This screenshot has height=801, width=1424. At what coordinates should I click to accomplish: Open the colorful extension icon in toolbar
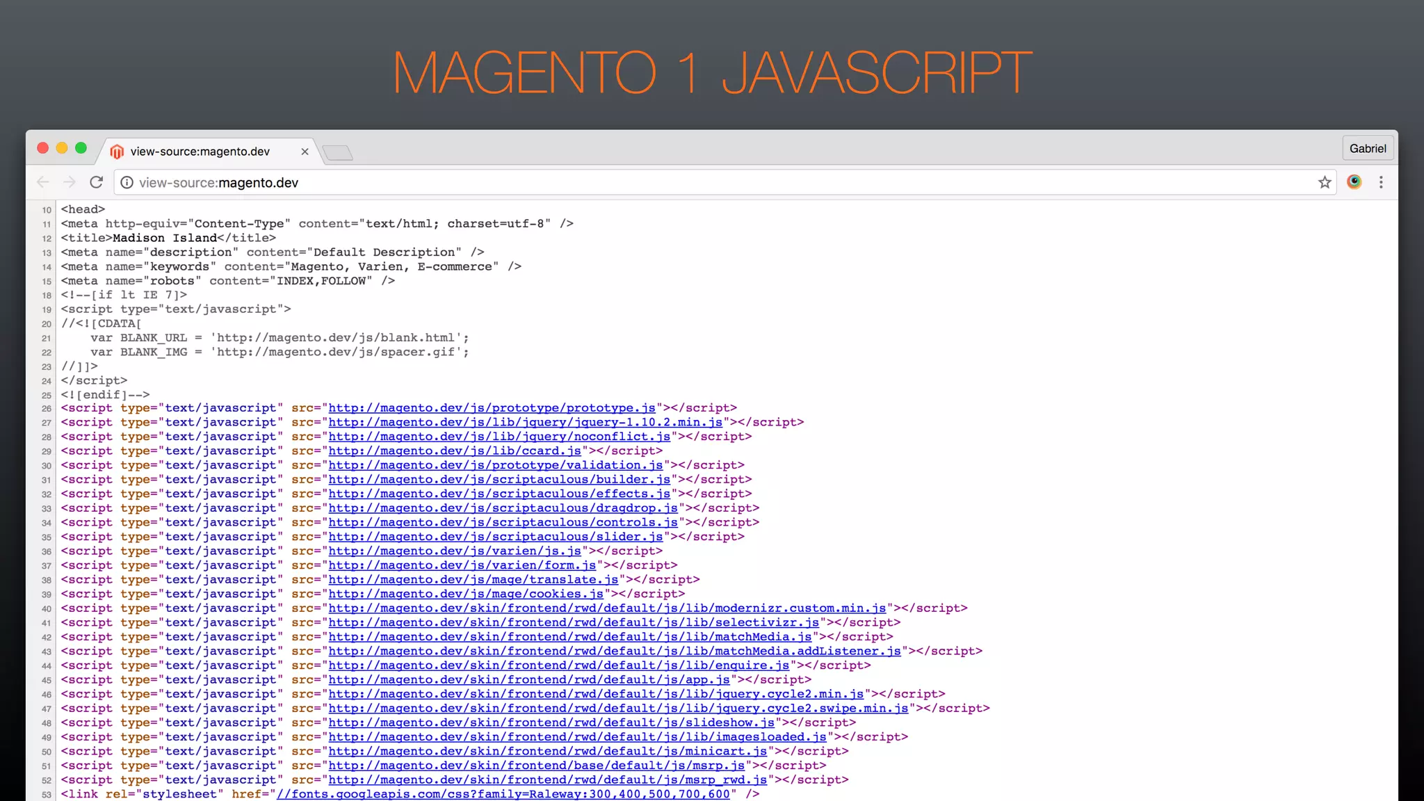[x=1354, y=182]
